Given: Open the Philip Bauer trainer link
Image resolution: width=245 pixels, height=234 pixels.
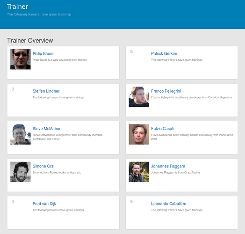Looking at the screenshot, I should 43,54.
